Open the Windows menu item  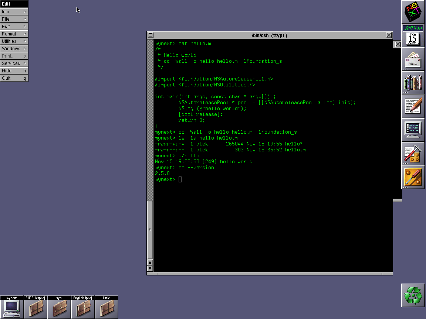[14, 49]
